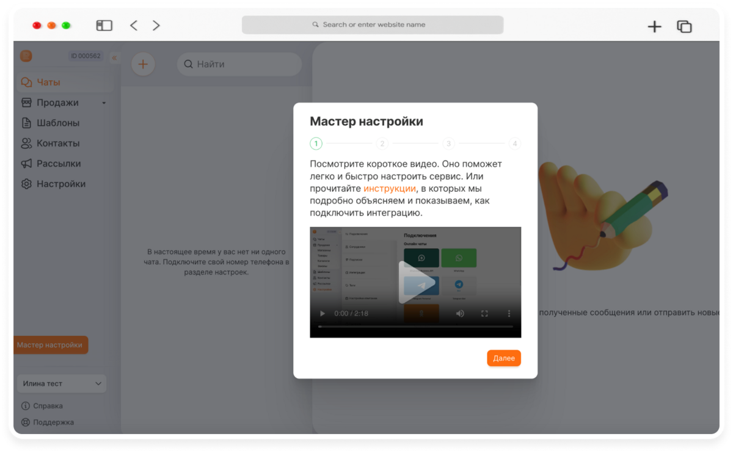
Task: Go back in browser
Action: pos(134,26)
